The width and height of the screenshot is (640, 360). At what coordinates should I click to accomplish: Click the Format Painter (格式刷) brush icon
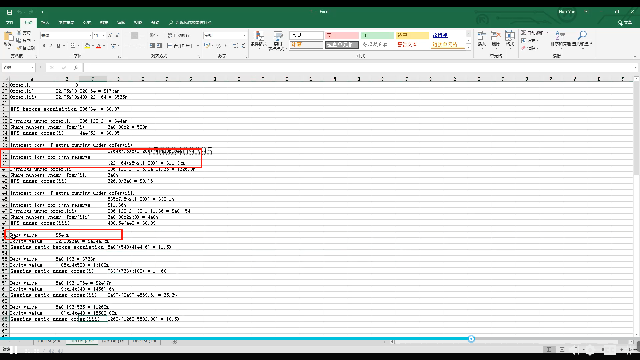click(19, 48)
